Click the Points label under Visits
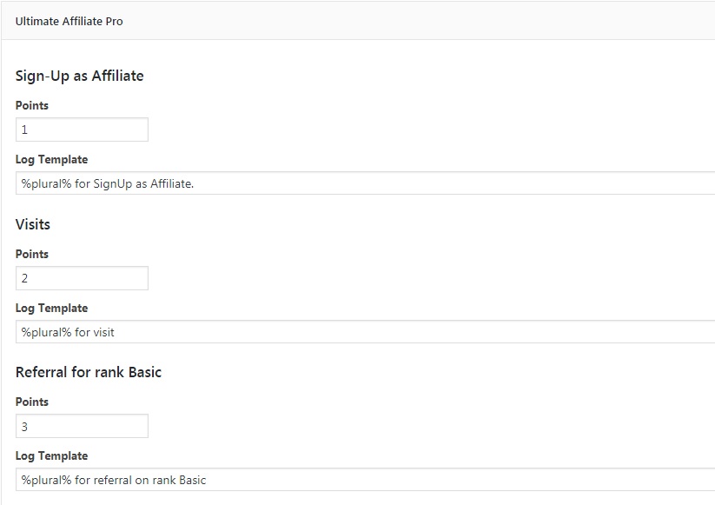The width and height of the screenshot is (715, 505). click(x=32, y=254)
